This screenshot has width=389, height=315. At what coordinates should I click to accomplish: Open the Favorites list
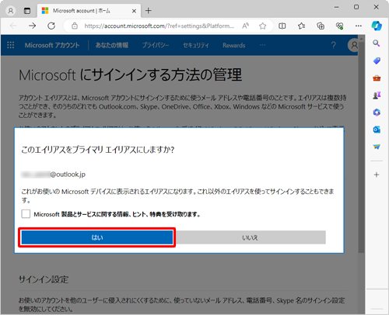pyautogui.click(x=301, y=26)
